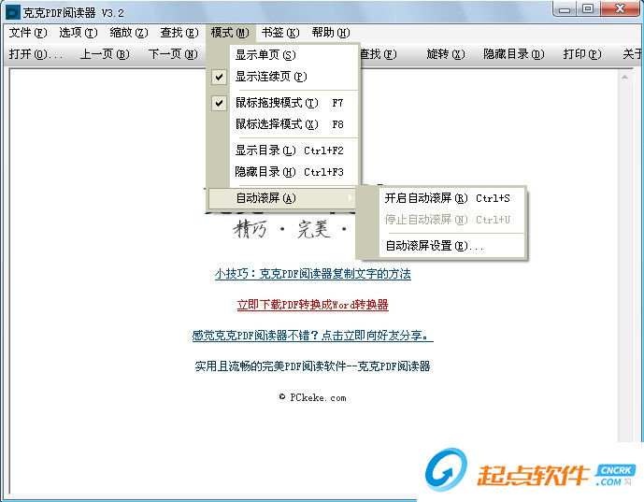The height and width of the screenshot is (502, 644).
Task: Choose 隐藏目录(H) Ctrl+F3 in the menu
Action: [283, 172]
